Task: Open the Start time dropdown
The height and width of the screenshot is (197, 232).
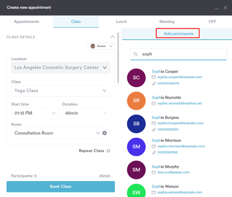Action: tap(35, 113)
